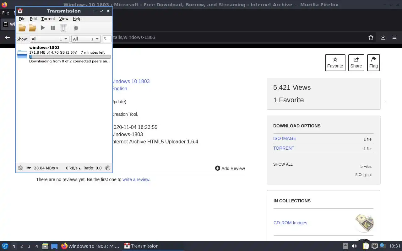Click the second folder icon in Transmission toolbar

32,28
